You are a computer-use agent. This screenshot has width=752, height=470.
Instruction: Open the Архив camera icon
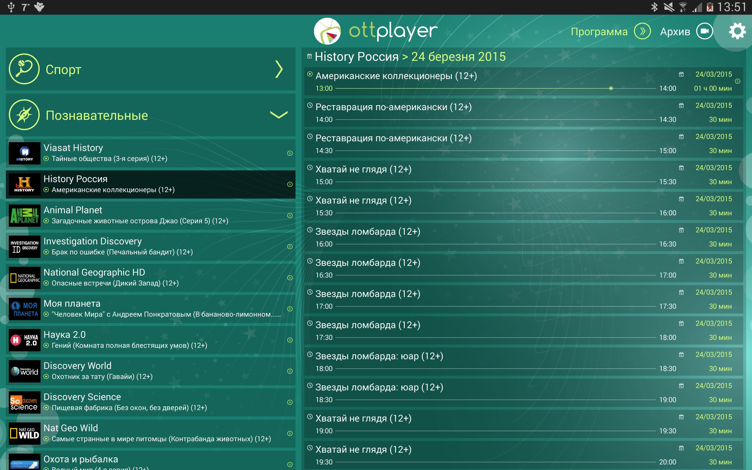point(704,31)
